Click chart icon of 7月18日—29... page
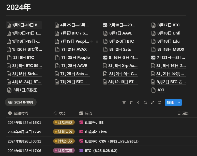The width and height of the screenshot is (197, 156). click(105, 25)
